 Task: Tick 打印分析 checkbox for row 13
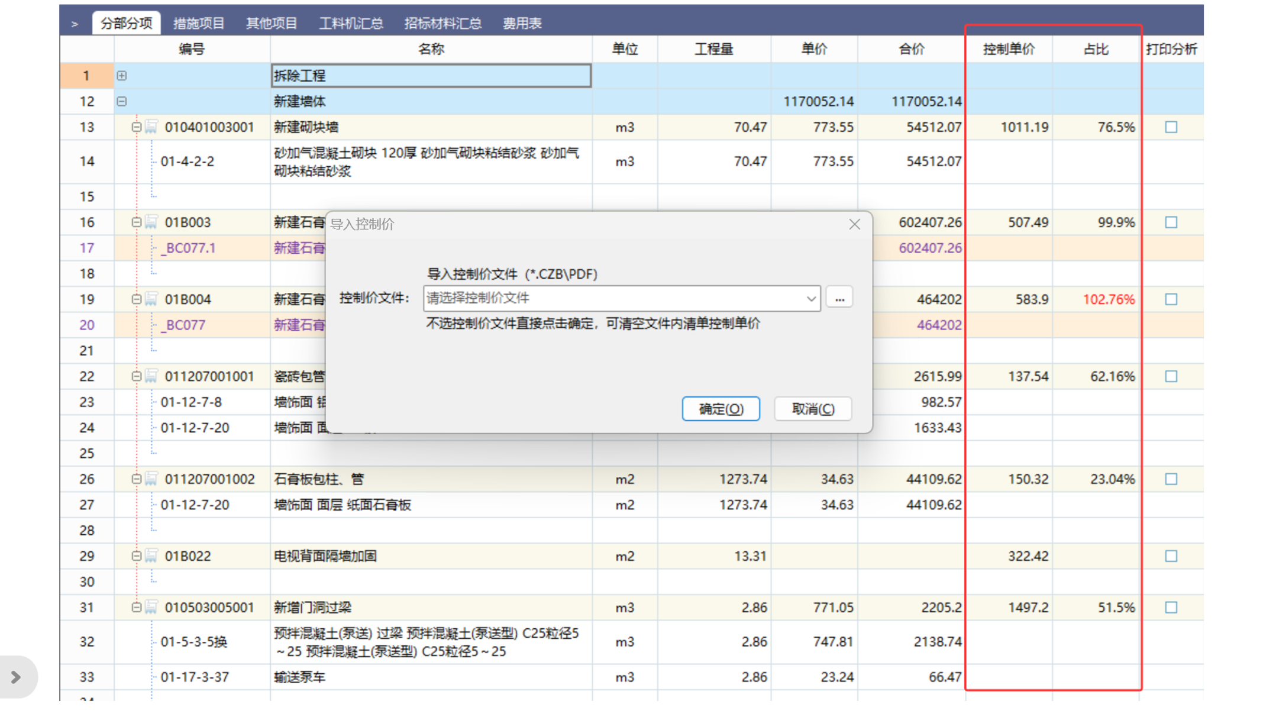coord(1171,127)
